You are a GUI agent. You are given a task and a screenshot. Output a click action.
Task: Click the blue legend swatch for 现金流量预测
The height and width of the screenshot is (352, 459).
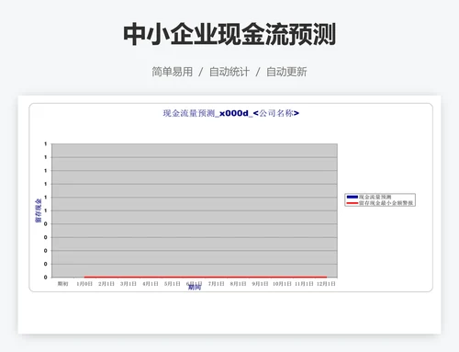point(352,197)
